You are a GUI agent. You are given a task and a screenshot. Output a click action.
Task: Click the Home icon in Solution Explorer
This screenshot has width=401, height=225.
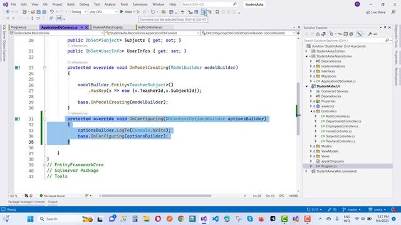click(318, 34)
